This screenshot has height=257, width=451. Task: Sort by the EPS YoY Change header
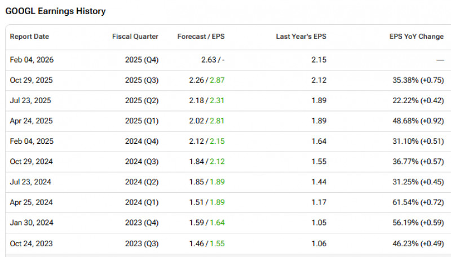point(416,37)
